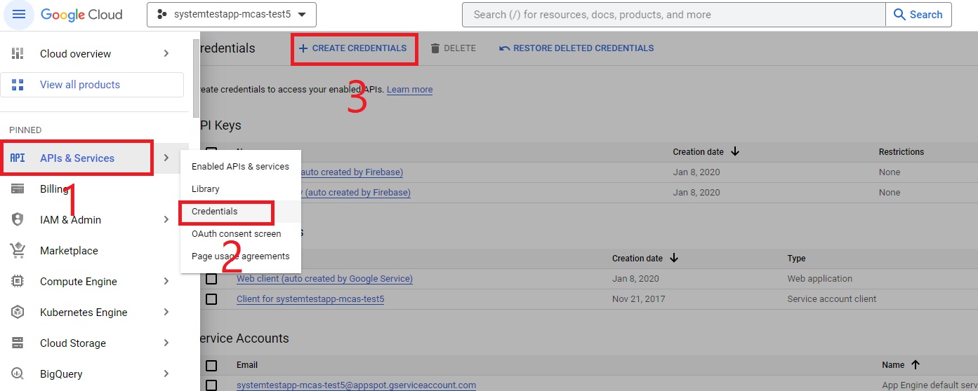Image resolution: width=978 pixels, height=391 pixels.
Task: Expand the APIs & Services submenu arrow
Action: click(166, 158)
